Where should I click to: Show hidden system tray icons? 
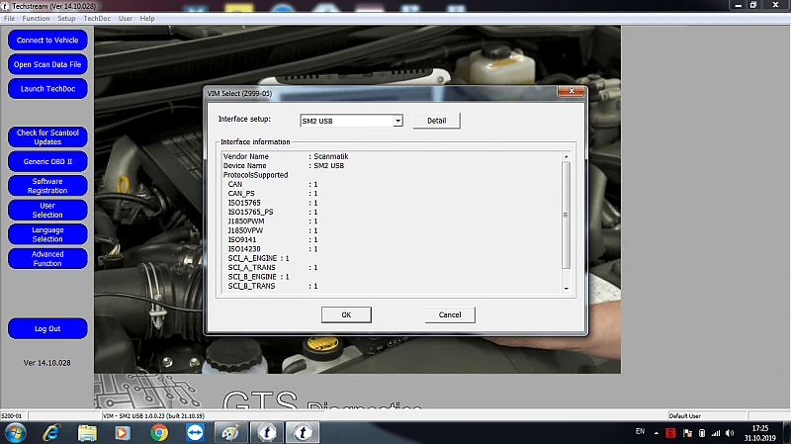(657, 433)
